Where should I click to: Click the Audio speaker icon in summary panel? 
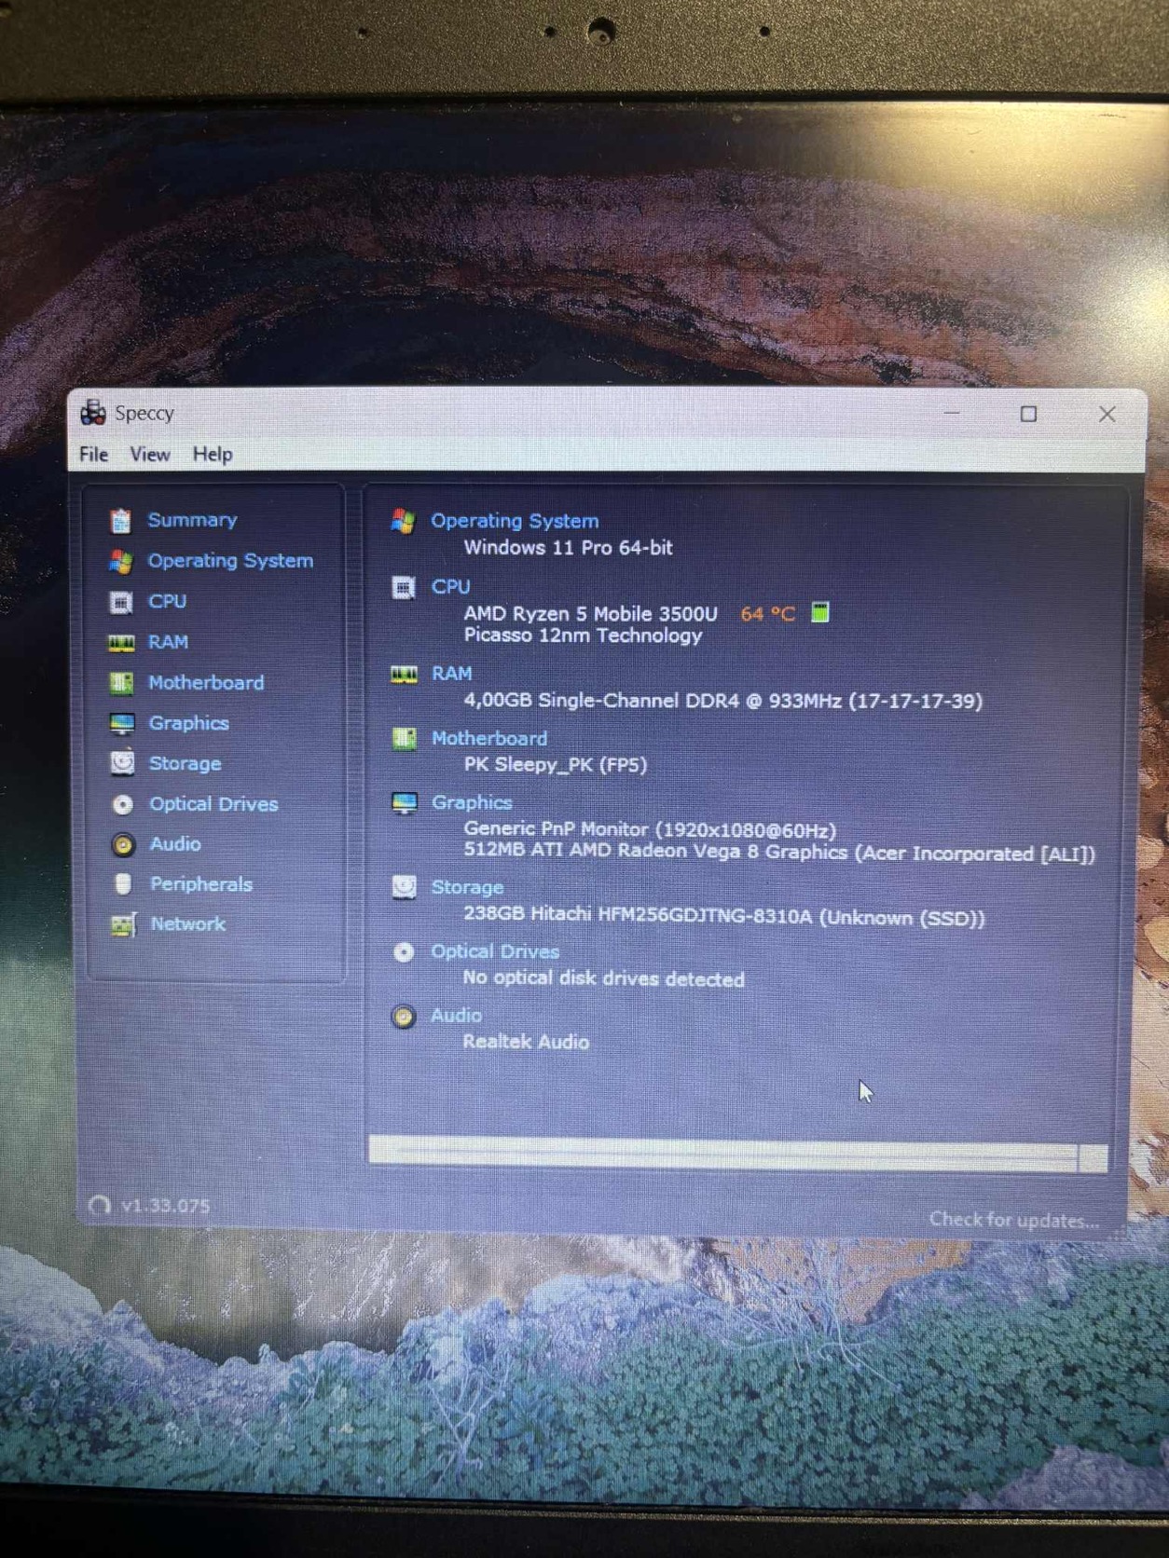403,1016
